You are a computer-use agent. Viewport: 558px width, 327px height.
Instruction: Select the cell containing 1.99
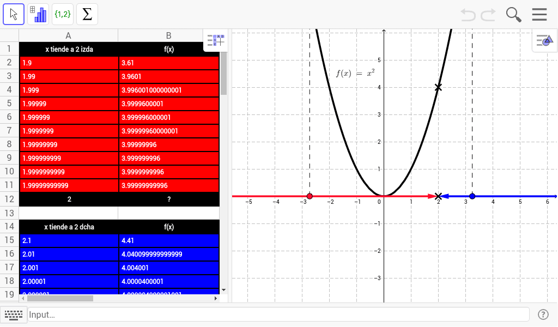pyautogui.click(x=69, y=76)
